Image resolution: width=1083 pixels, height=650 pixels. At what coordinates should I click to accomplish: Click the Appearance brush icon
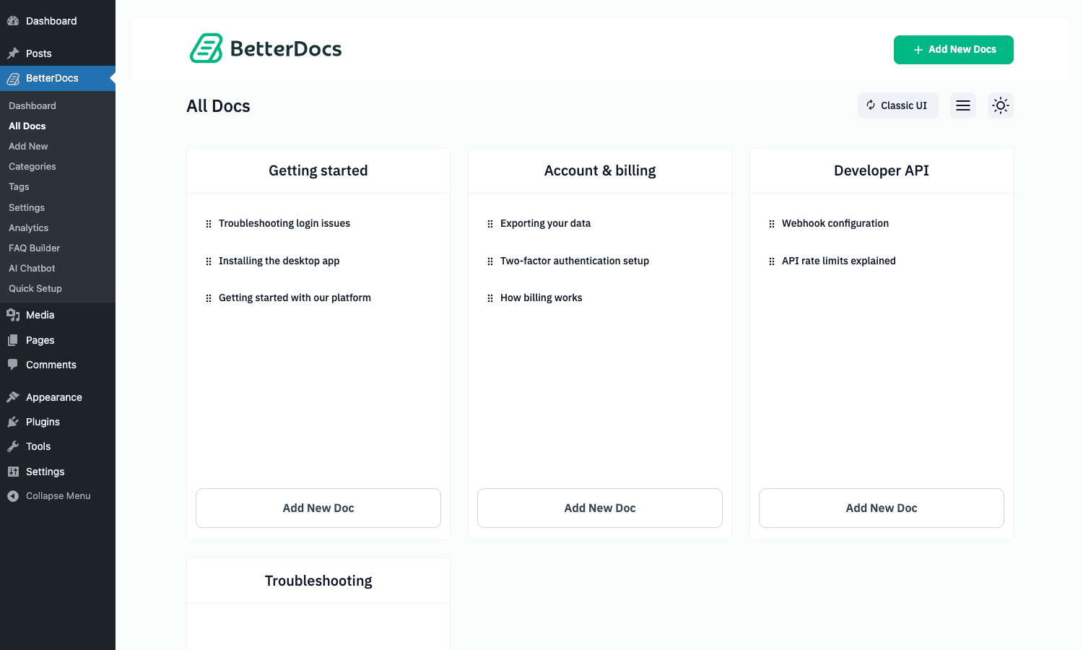point(13,397)
